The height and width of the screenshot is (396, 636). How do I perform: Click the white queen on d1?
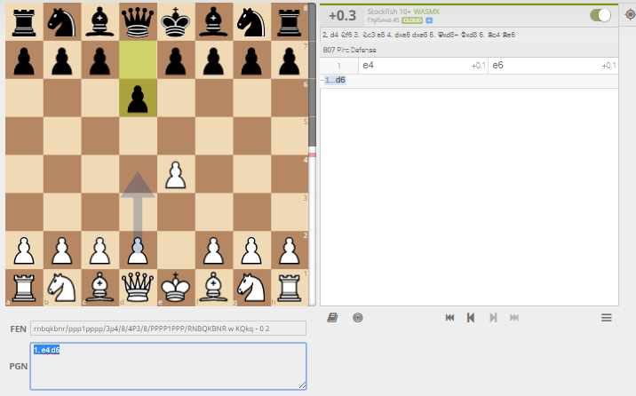pyautogui.click(x=138, y=287)
